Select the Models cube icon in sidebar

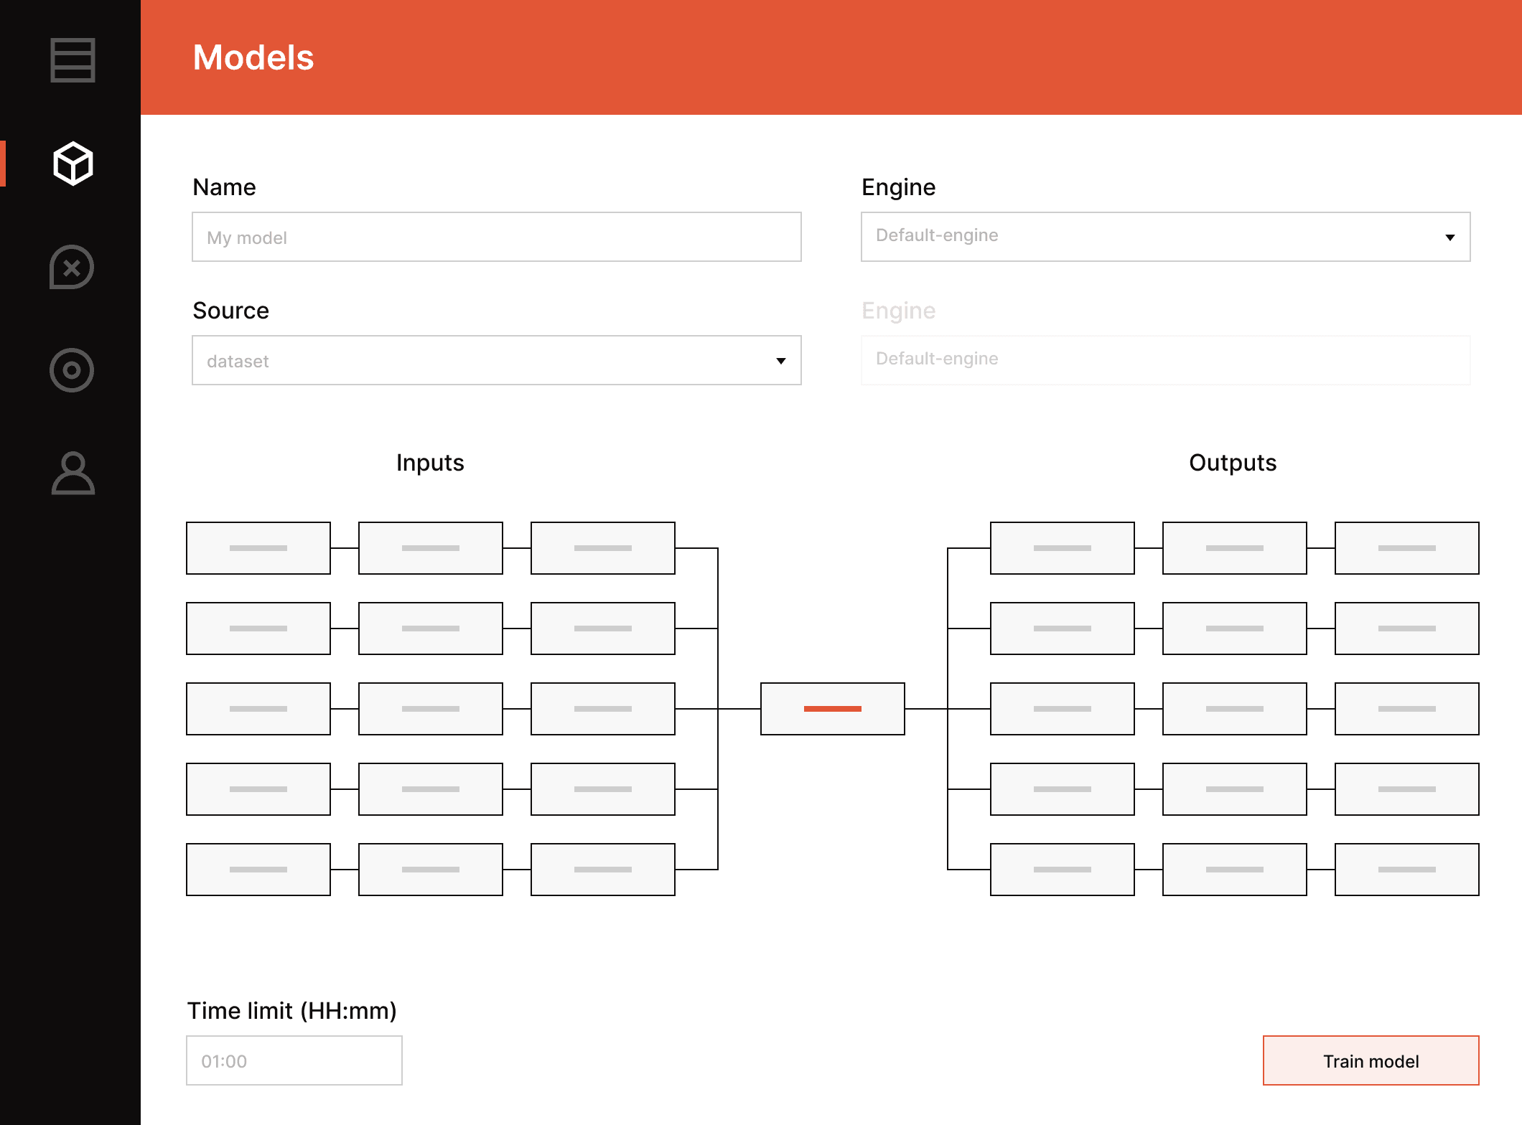[x=73, y=164]
